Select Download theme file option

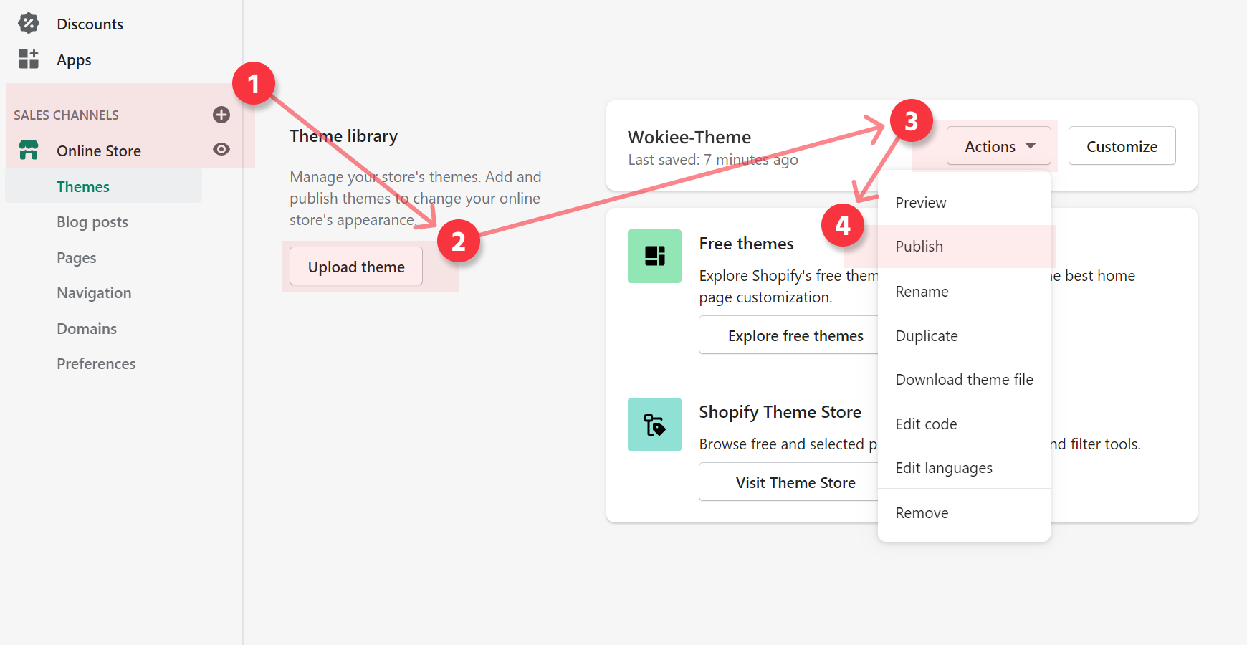[x=964, y=379]
